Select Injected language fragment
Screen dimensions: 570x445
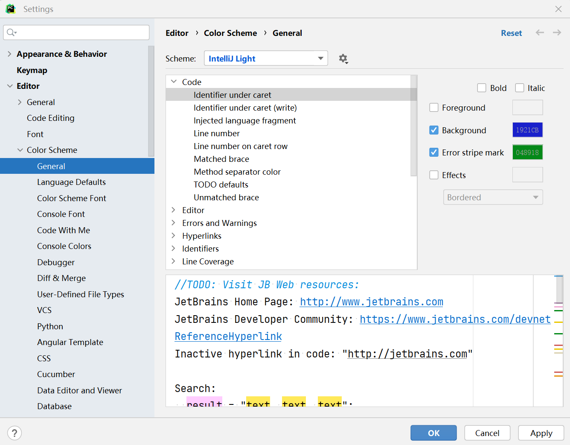click(x=245, y=120)
